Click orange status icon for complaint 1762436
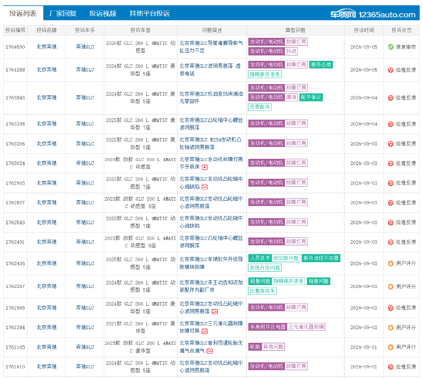Screen dimensions: 423x379 pos(390,263)
